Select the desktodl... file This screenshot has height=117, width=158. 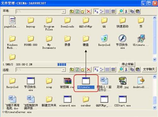[141, 83]
